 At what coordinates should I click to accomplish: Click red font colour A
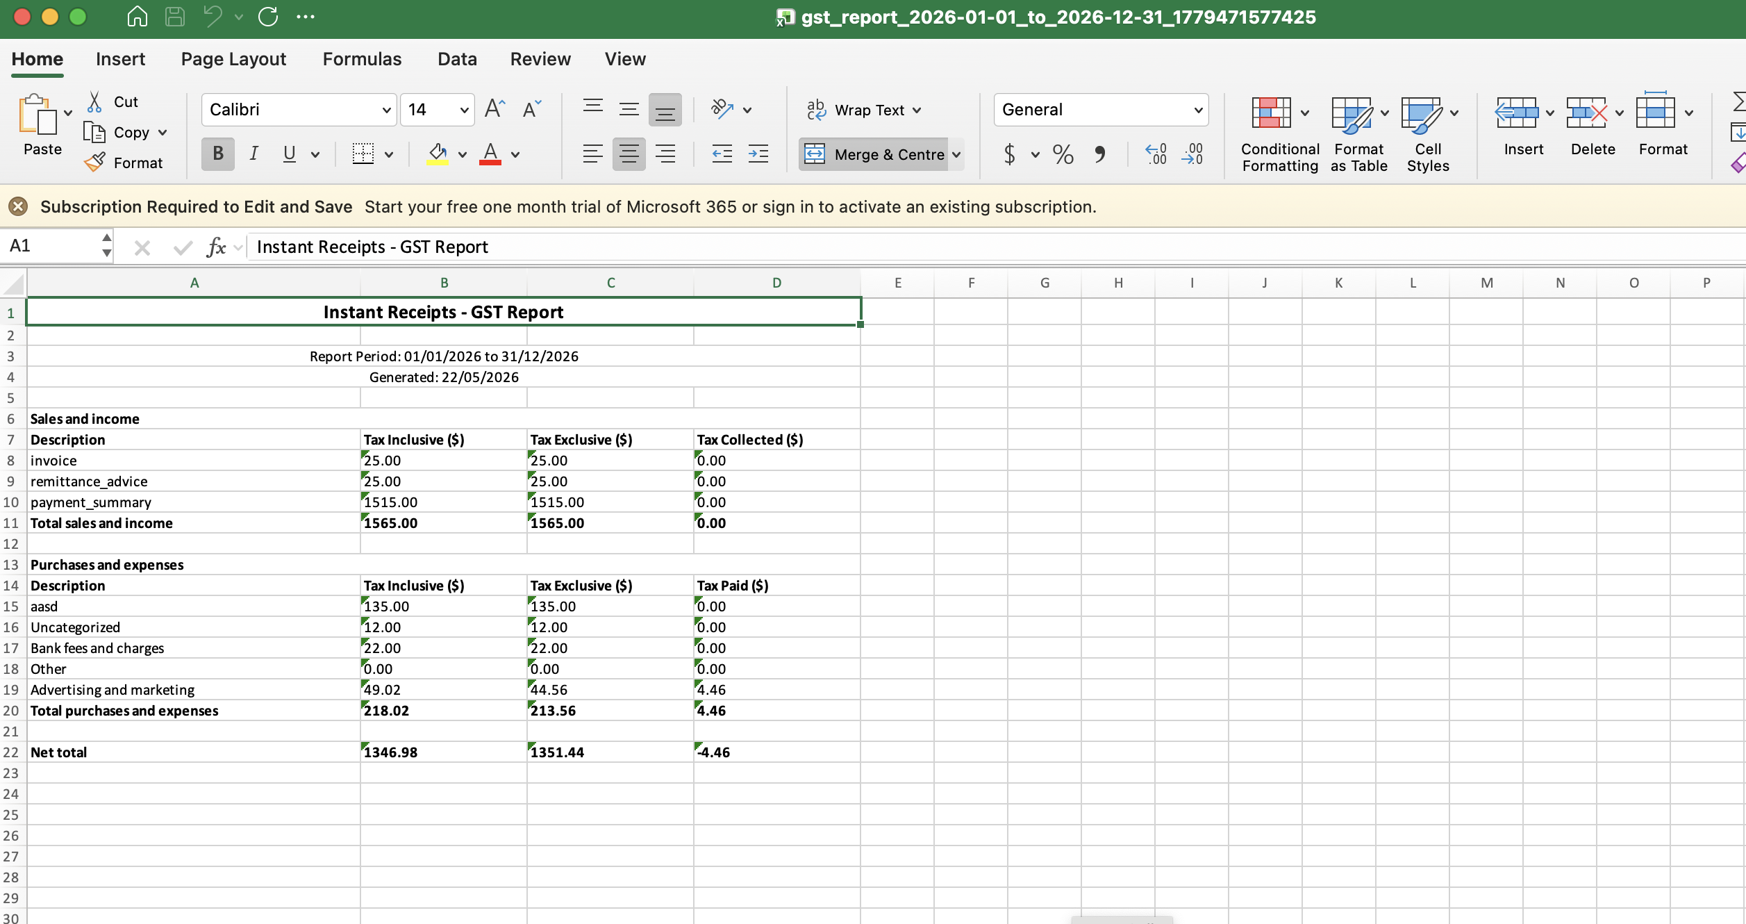tap(490, 154)
